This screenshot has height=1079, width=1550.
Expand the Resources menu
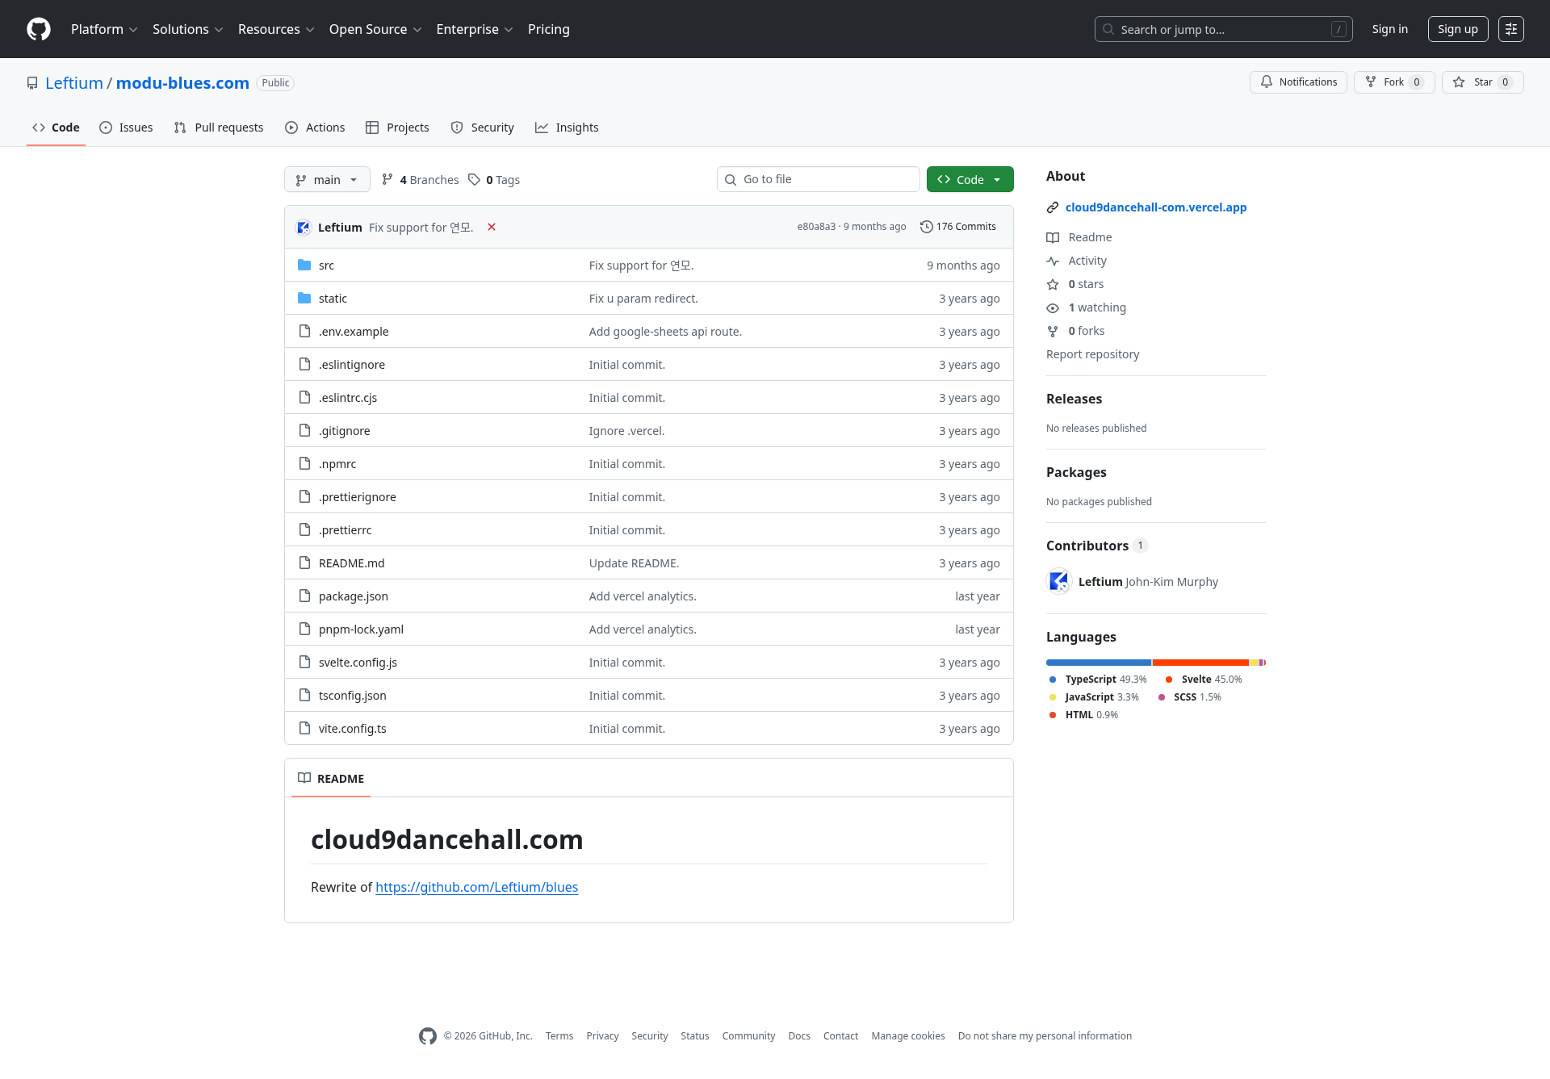[x=276, y=29]
